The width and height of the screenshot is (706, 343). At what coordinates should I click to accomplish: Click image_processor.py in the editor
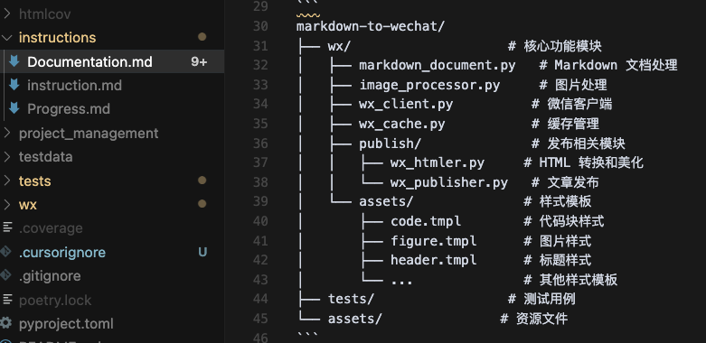pyautogui.click(x=429, y=85)
